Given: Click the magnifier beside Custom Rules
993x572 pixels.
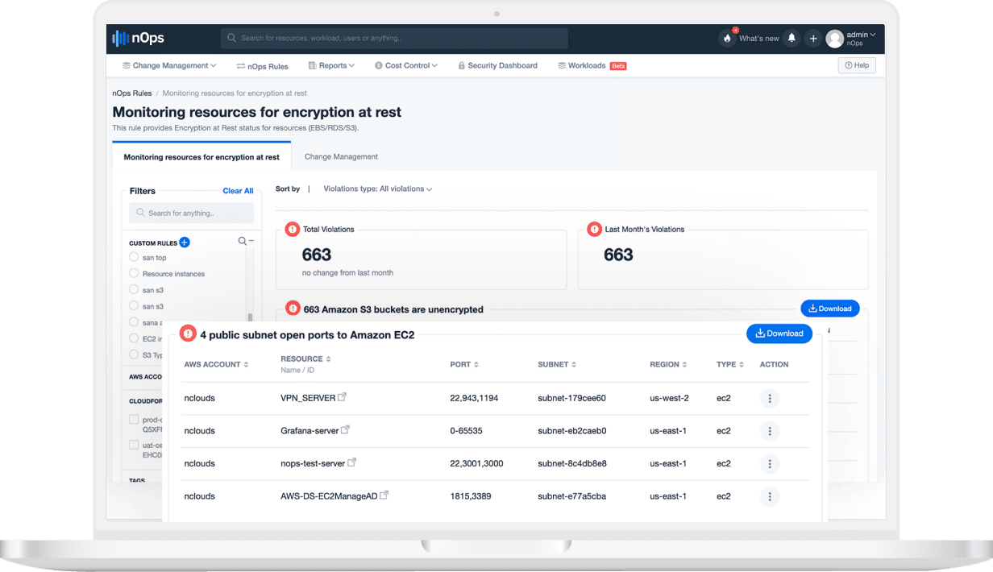Looking at the screenshot, I should pos(242,241).
